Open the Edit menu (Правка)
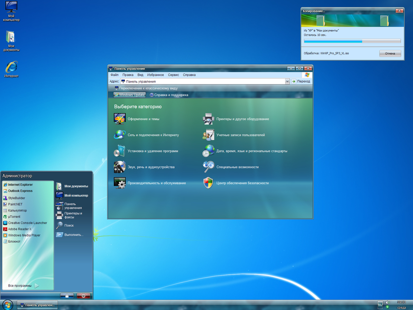The width and height of the screenshot is (413, 310). pyautogui.click(x=128, y=75)
